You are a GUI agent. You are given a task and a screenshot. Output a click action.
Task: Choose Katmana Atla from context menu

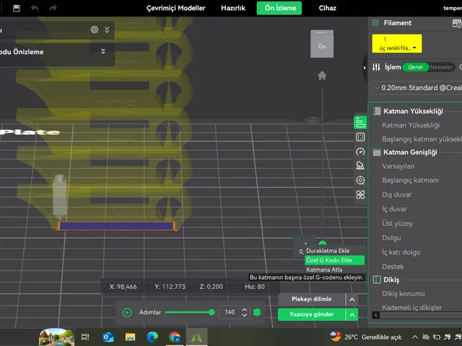click(324, 270)
